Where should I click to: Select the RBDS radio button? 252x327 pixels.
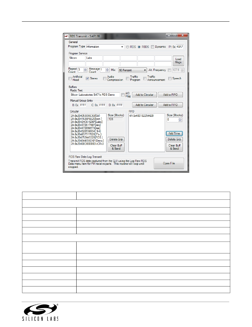point(139,47)
